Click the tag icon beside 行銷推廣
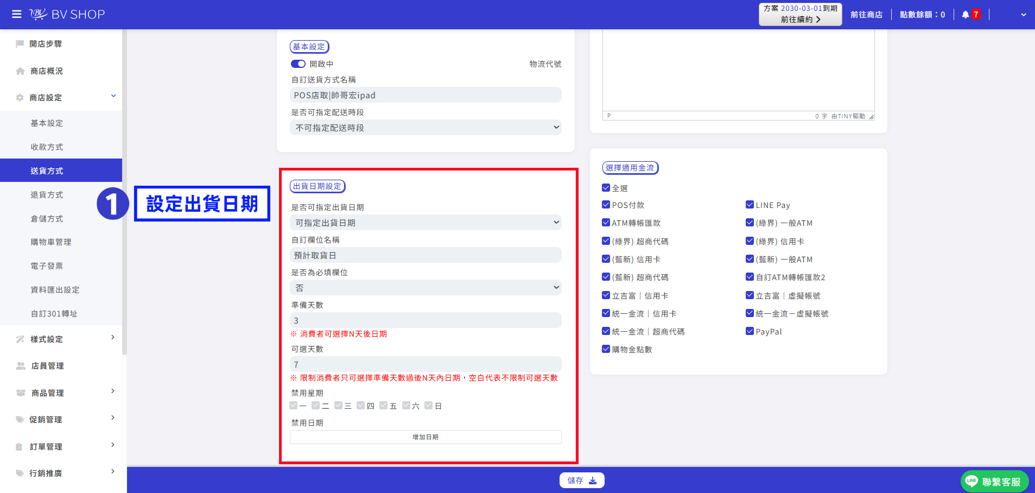This screenshot has height=493, width=1035. 20,473
